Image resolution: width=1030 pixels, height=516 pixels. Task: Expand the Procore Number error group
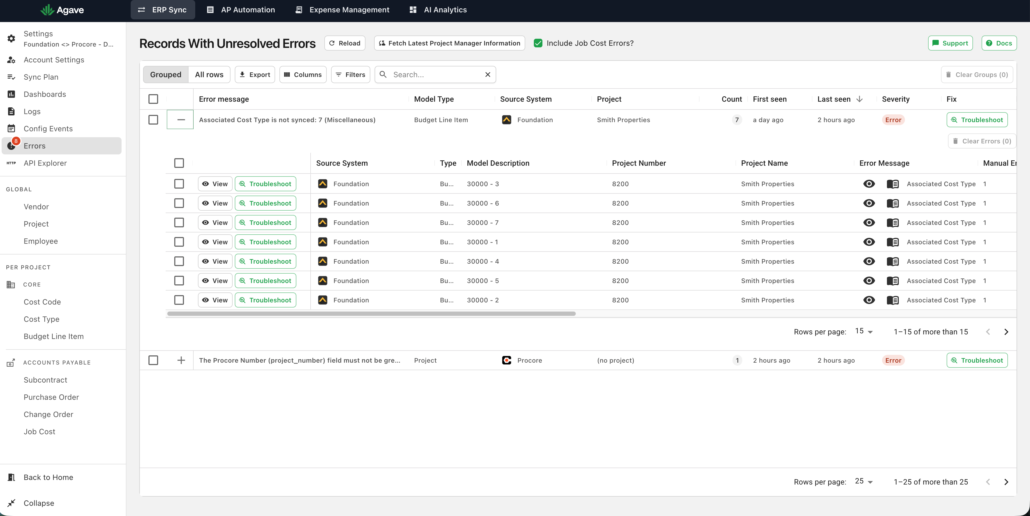pos(181,360)
